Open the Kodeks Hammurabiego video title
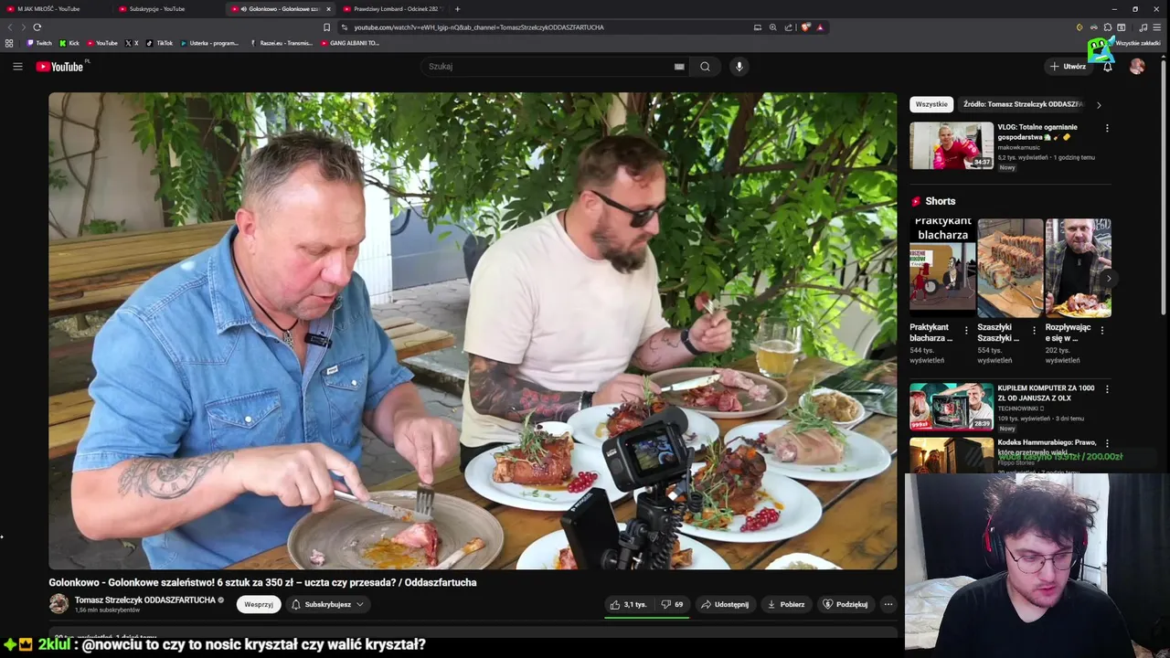Image resolution: width=1170 pixels, height=658 pixels. point(1048,447)
